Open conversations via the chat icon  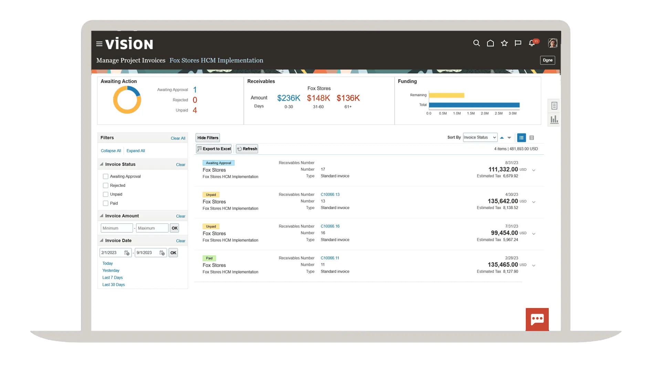tap(517, 43)
